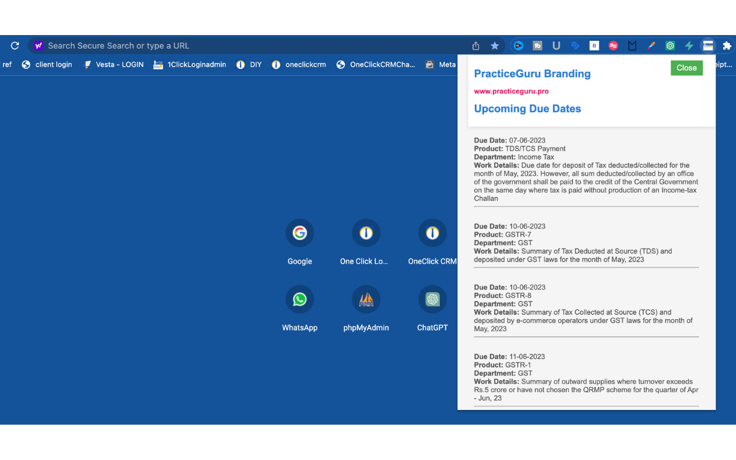Click the share page icon in address bar
The width and height of the screenshot is (736, 460).
click(x=476, y=45)
